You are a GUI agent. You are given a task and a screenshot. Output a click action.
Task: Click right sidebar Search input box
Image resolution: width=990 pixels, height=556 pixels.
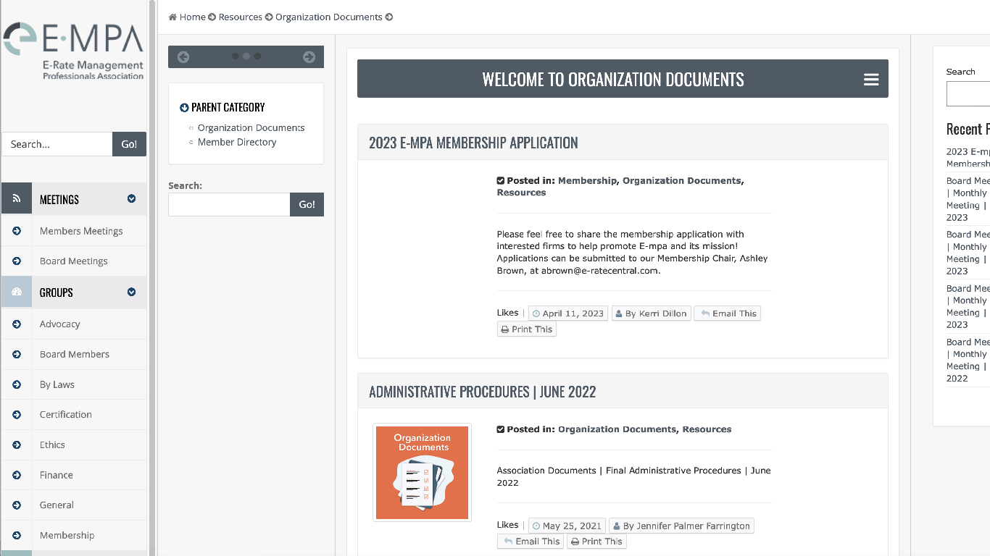tap(968, 94)
